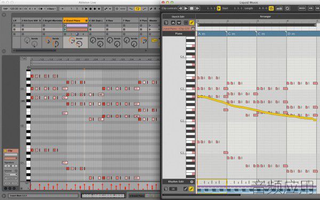Play the clip in Liquid Music
The height and width of the screenshot is (200, 320).
[186, 9]
